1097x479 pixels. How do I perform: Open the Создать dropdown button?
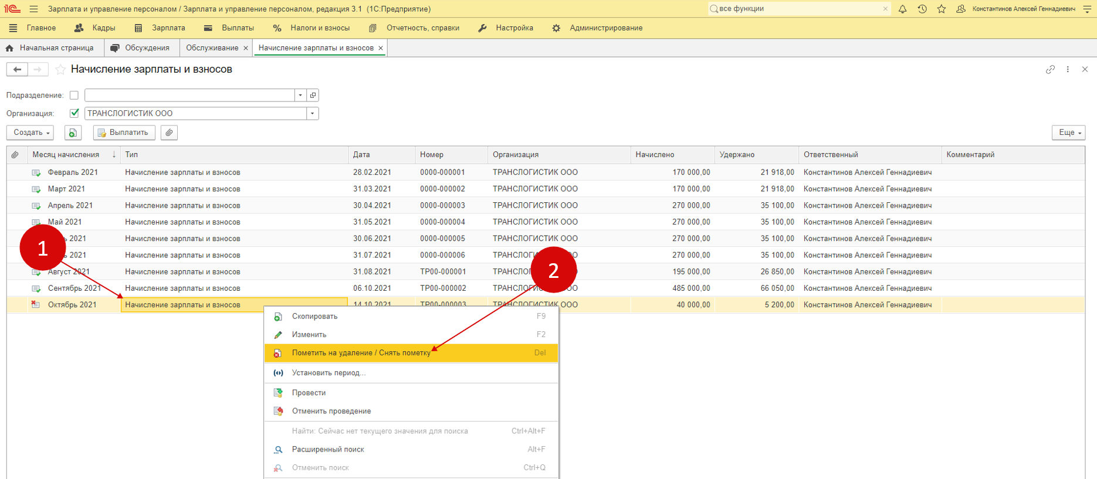[30, 133]
